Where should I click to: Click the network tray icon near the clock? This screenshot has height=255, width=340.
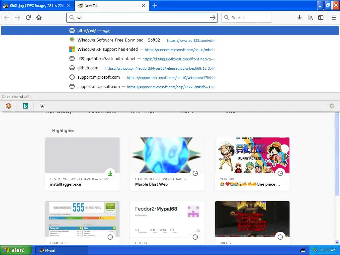point(315,250)
